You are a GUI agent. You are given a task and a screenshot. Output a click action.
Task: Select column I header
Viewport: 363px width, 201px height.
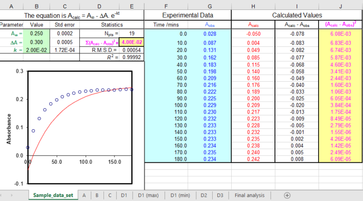click(x=297, y=7)
